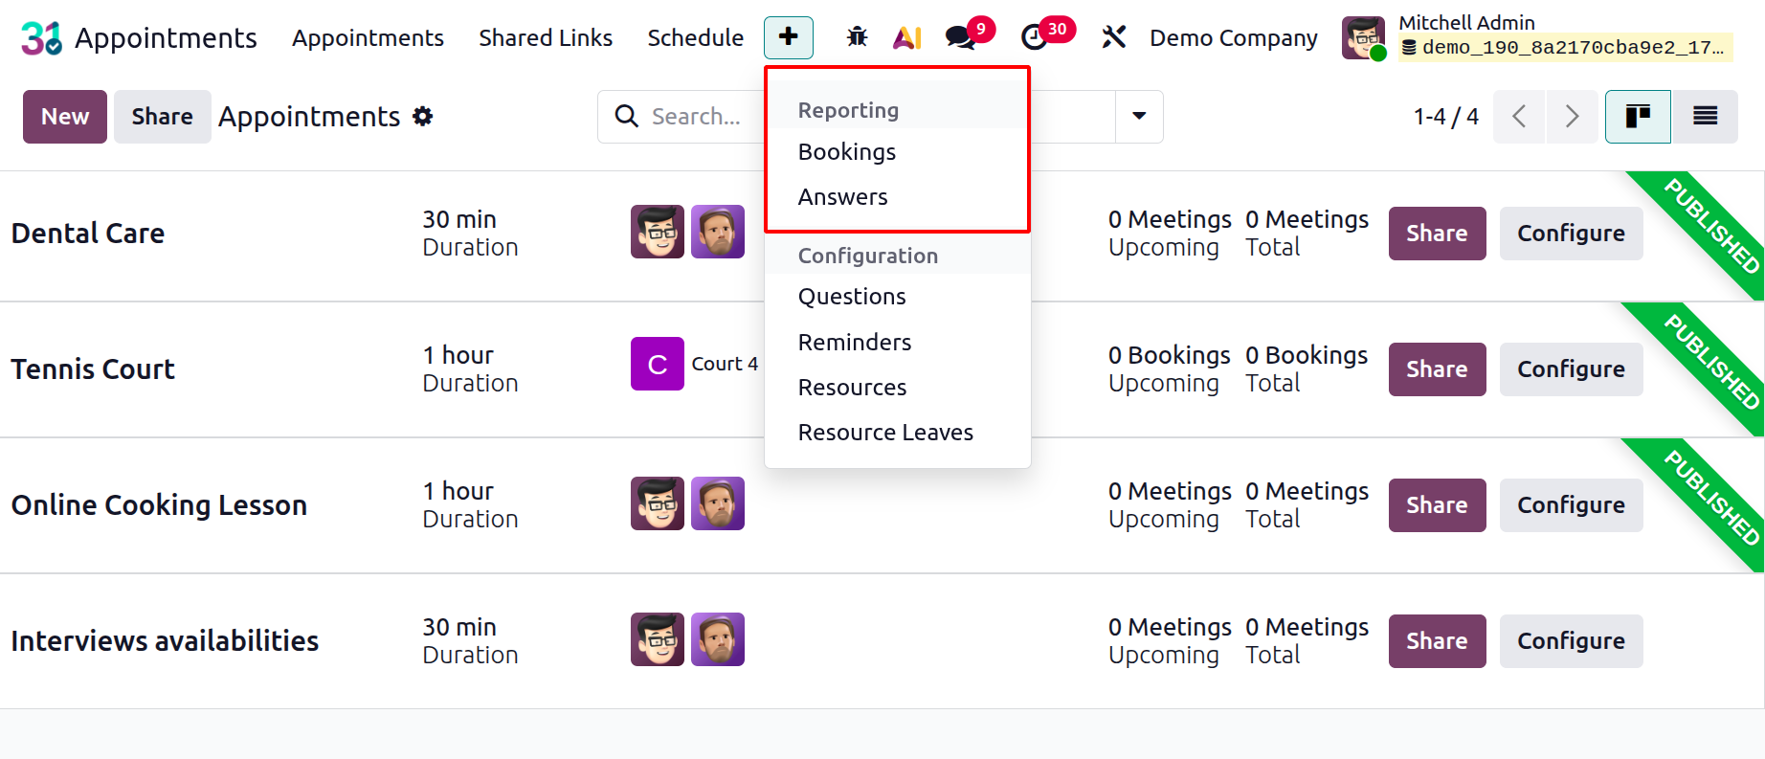Click the New appointment button
The width and height of the screenshot is (1765, 759).
[x=65, y=117]
